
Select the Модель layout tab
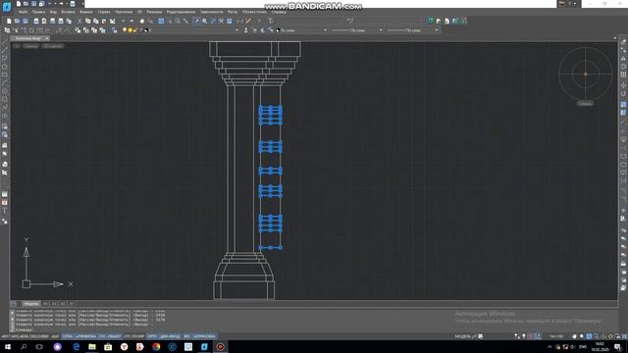[30, 304]
